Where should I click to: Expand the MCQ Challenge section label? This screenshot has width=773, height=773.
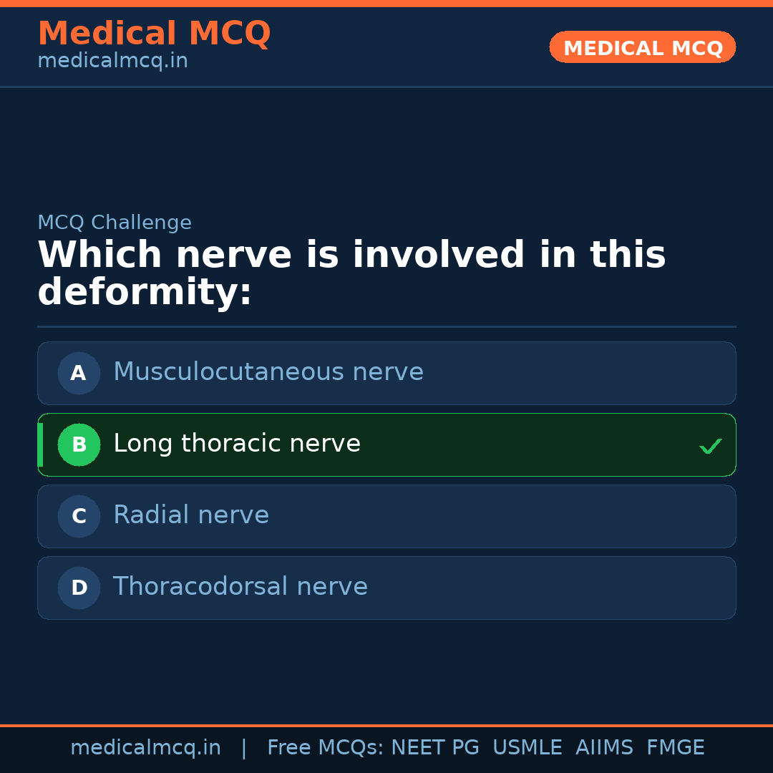(115, 223)
